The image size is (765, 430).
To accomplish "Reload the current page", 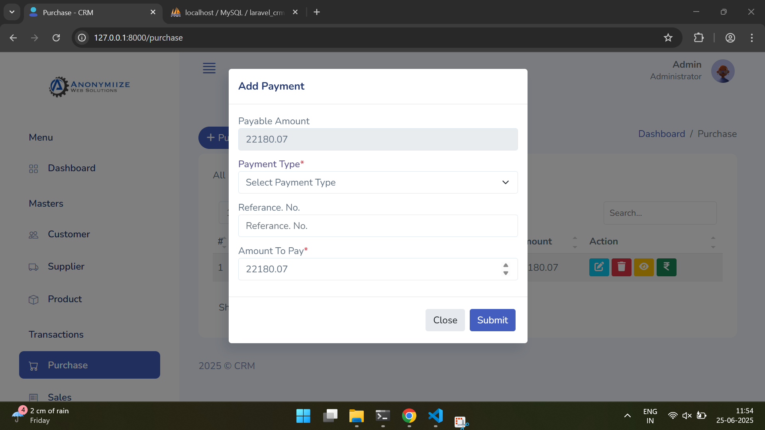I will (x=56, y=38).
